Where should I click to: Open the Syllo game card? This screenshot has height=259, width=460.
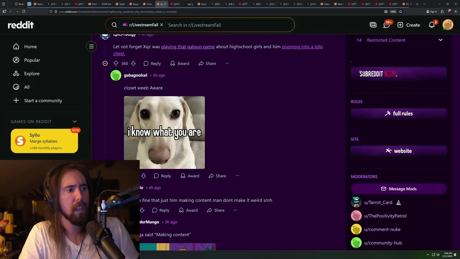[x=44, y=141]
